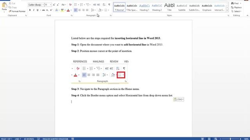
Task: Click the Shading paint bucket icon
Action: coord(100,10)
